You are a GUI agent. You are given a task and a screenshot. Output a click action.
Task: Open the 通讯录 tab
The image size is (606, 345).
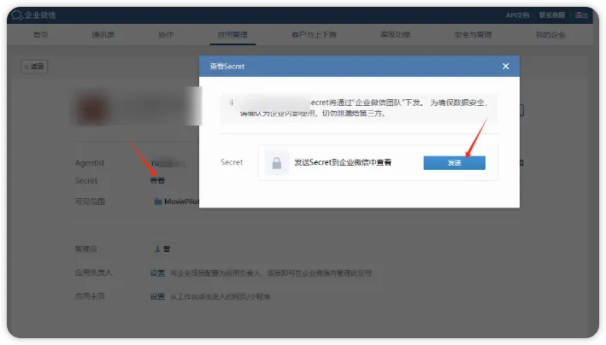pos(103,35)
